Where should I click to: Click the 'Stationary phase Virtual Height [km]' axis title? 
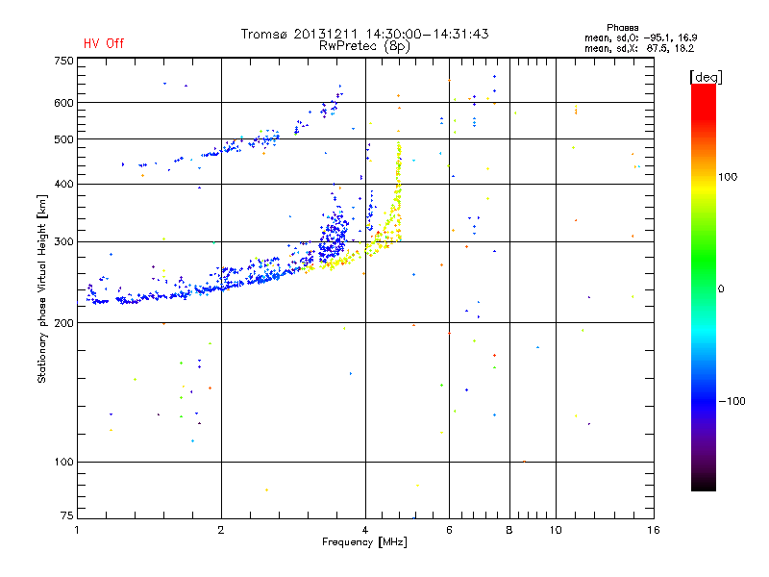(x=42, y=288)
